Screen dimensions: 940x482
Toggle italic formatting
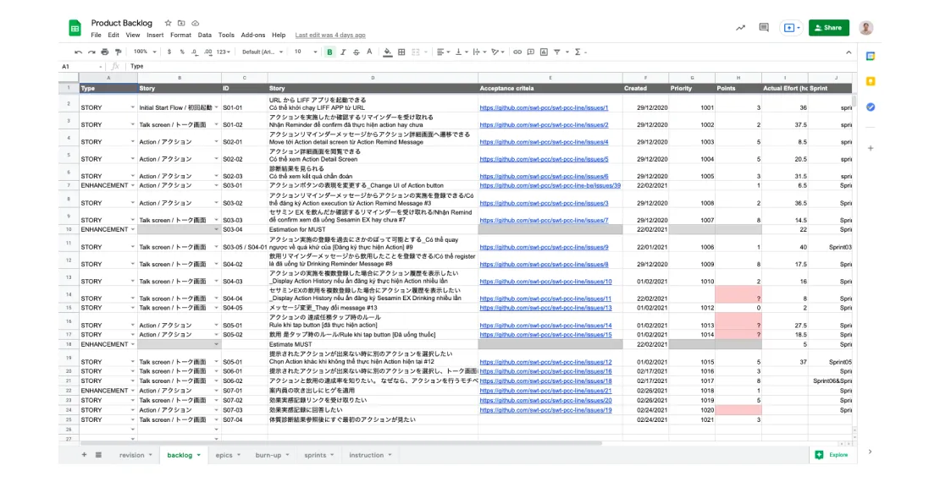[343, 52]
